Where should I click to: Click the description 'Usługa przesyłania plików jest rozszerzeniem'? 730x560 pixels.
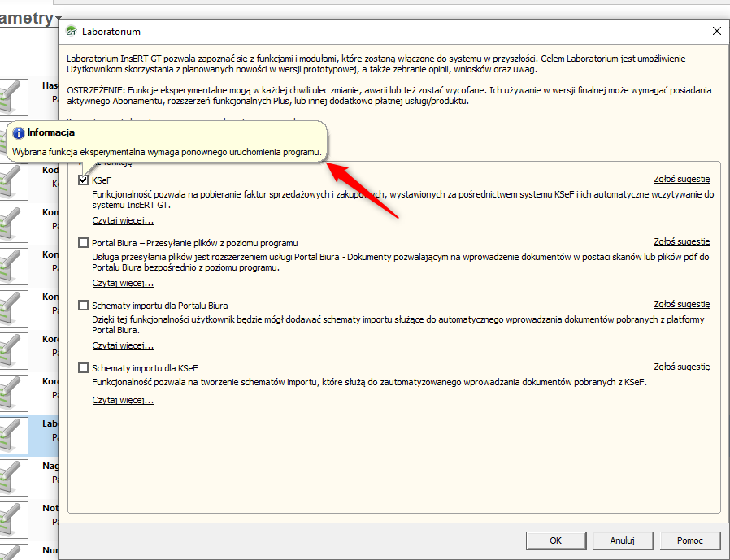click(401, 262)
